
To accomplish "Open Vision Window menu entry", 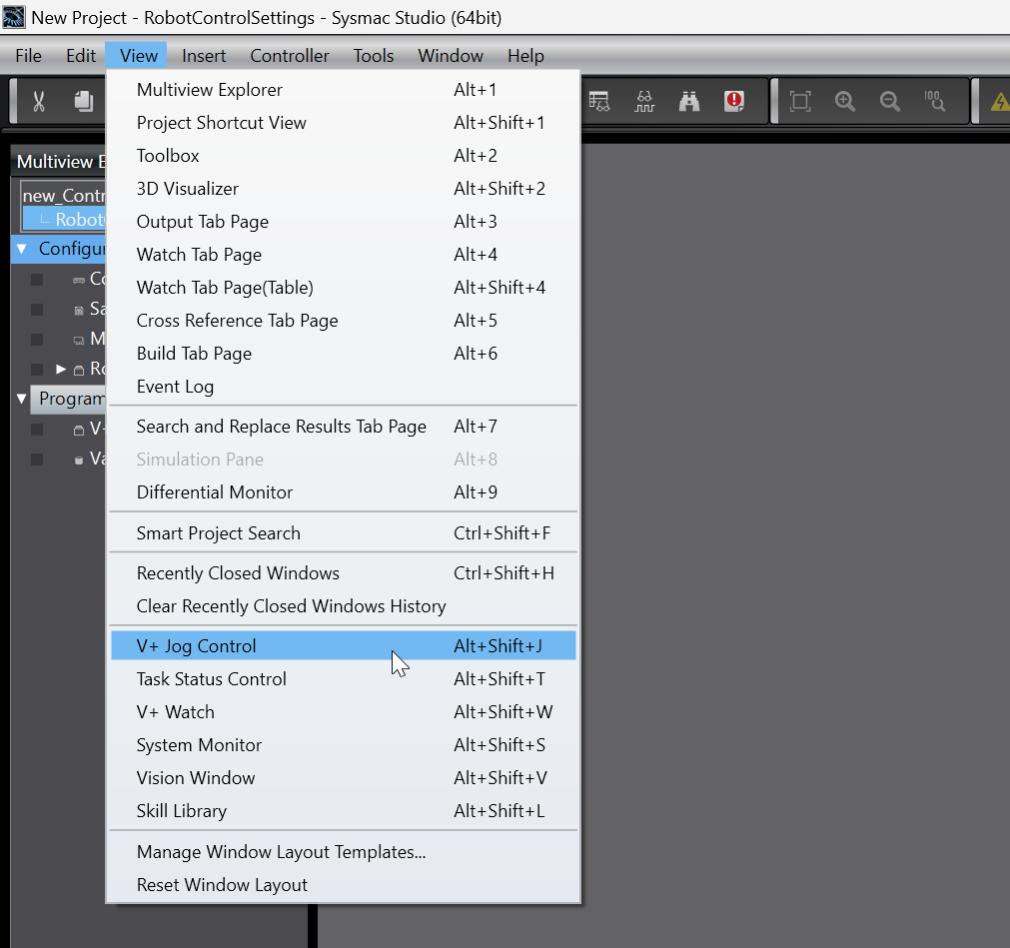I will click(344, 778).
